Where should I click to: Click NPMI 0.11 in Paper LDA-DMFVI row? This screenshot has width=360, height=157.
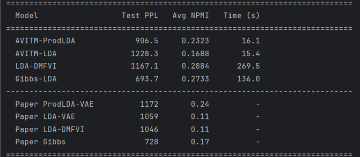tap(200, 129)
